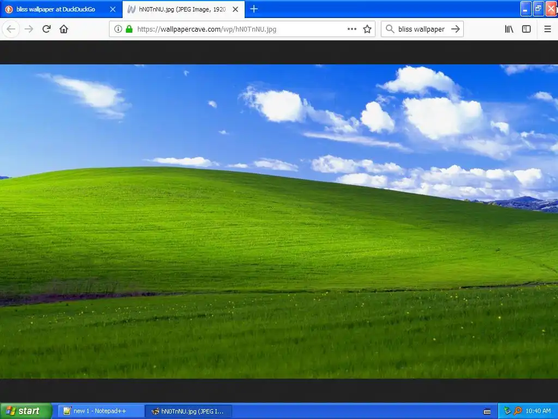
Task: Click in the bliss wallpaper search box
Action: coord(421,29)
